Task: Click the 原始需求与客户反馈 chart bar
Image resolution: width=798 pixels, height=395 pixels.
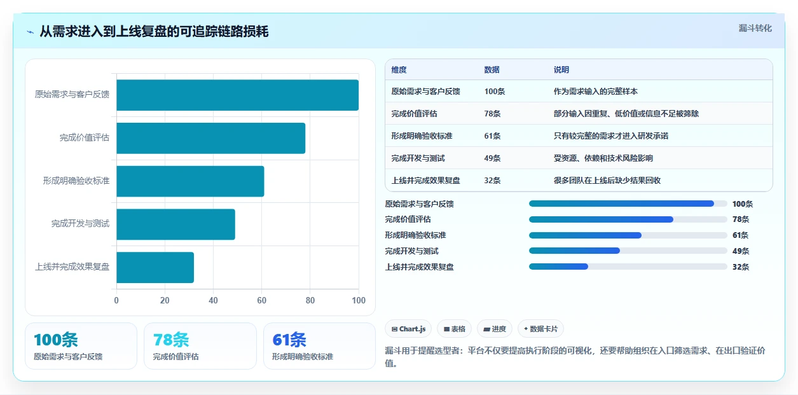Action: click(237, 95)
